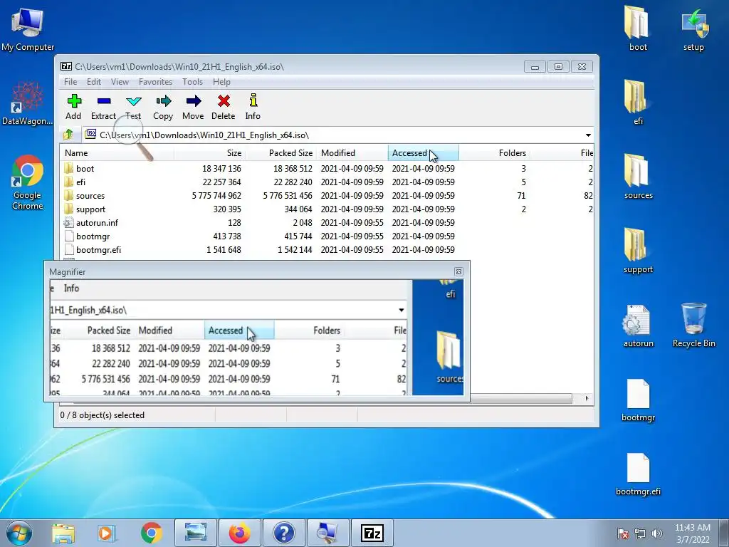Image resolution: width=729 pixels, height=547 pixels.
Task: Select the bootmgr file in the archive list
Action: pos(93,236)
